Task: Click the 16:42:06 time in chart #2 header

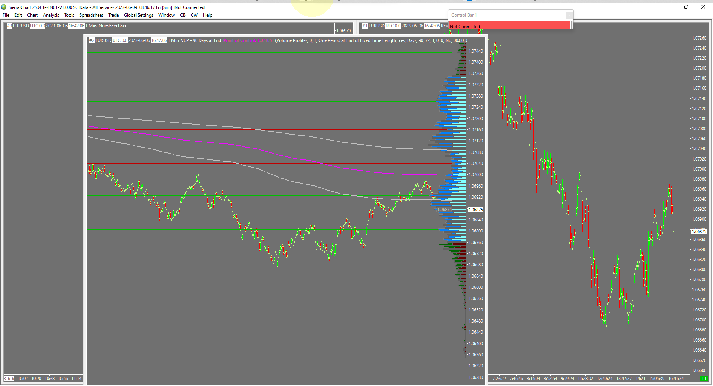Action: (x=159, y=40)
